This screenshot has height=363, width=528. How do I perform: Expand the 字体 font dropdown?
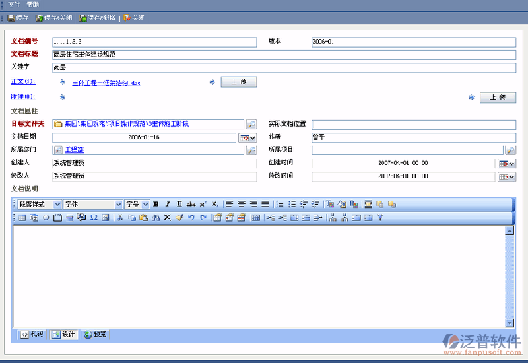click(x=119, y=204)
